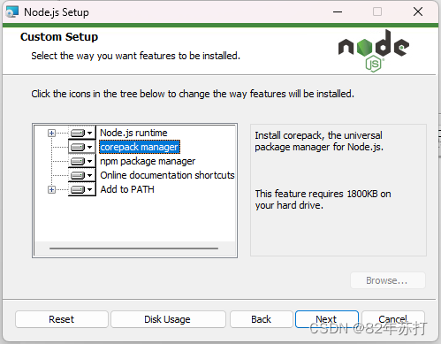The height and width of the screenshot is (344, 441).
Task: Select the npm package manager entry
Action: click(x=148, y=161)
